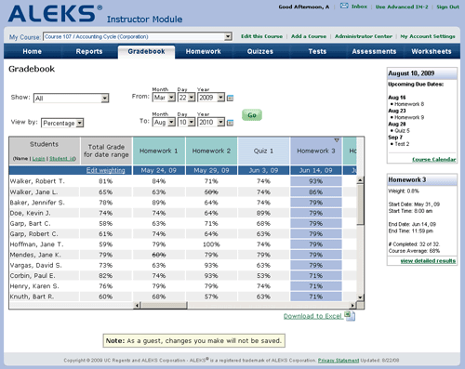Click the horizontal scrollbar thumb
The image size is (465, 369).
click(165, 306)
